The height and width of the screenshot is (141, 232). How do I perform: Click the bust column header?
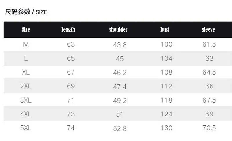pyautogui.click(x=165, y=30)
